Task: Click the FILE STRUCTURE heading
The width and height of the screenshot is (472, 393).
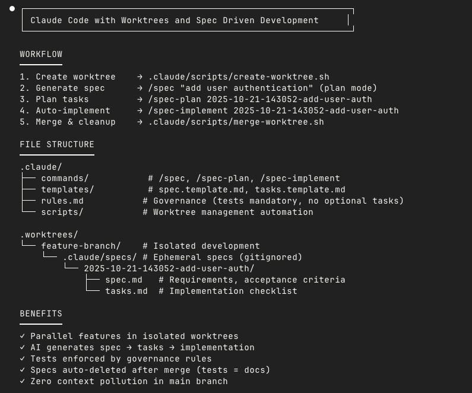Action: tap(57, 144)
